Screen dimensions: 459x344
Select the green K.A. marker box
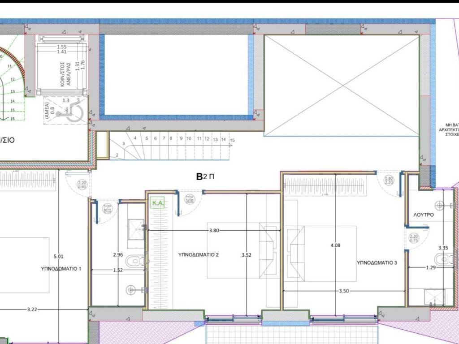point(157,203)
